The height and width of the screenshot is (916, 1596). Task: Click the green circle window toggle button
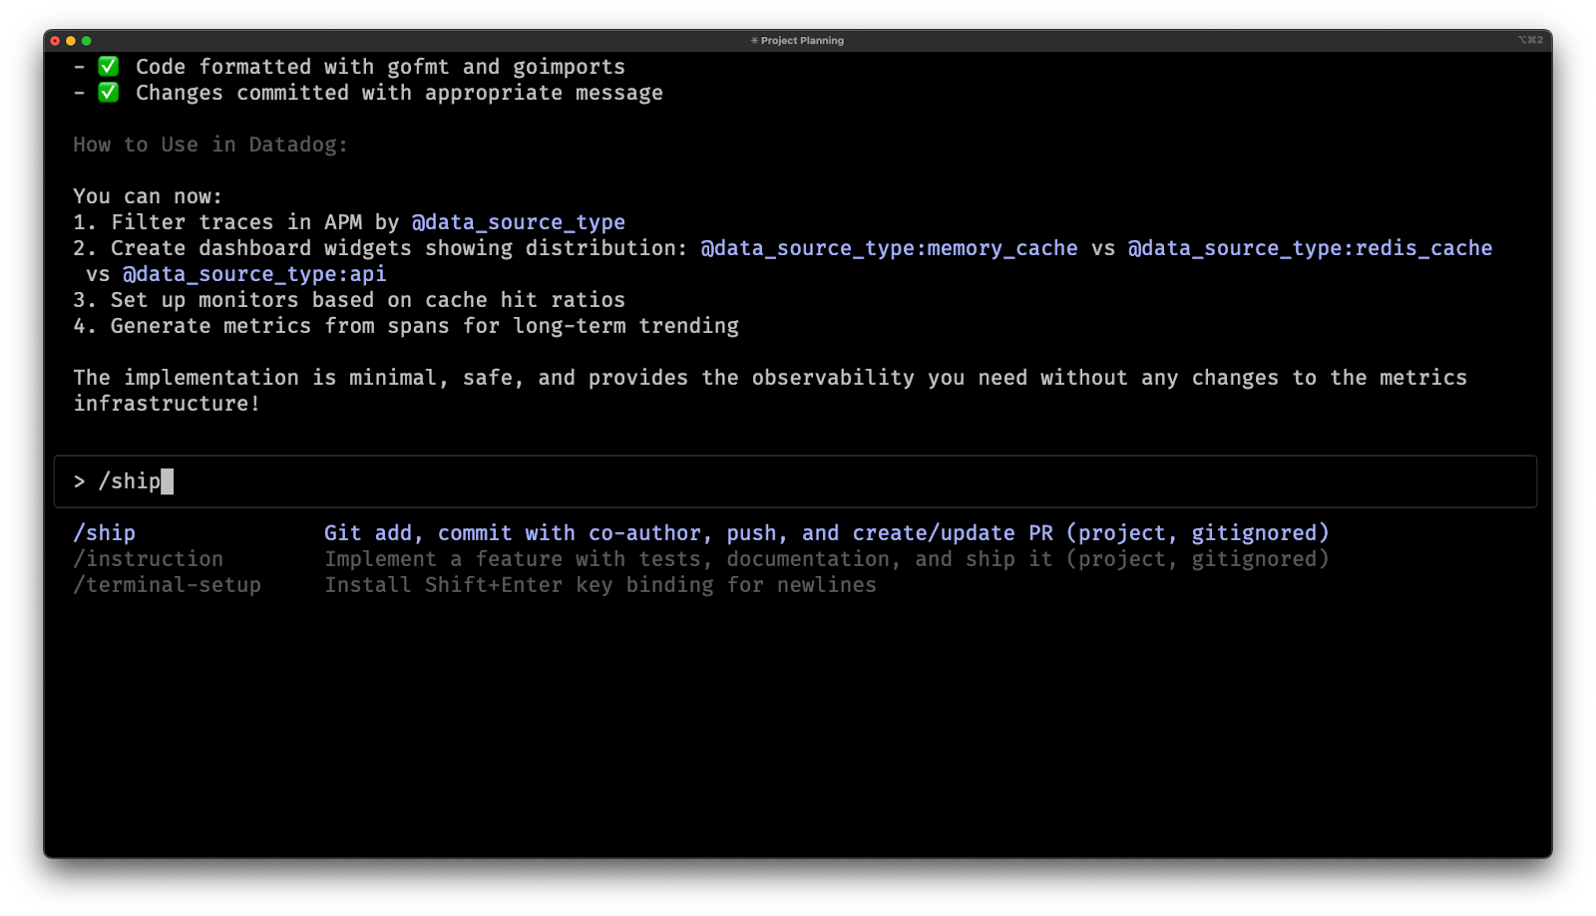click(87, 41)
